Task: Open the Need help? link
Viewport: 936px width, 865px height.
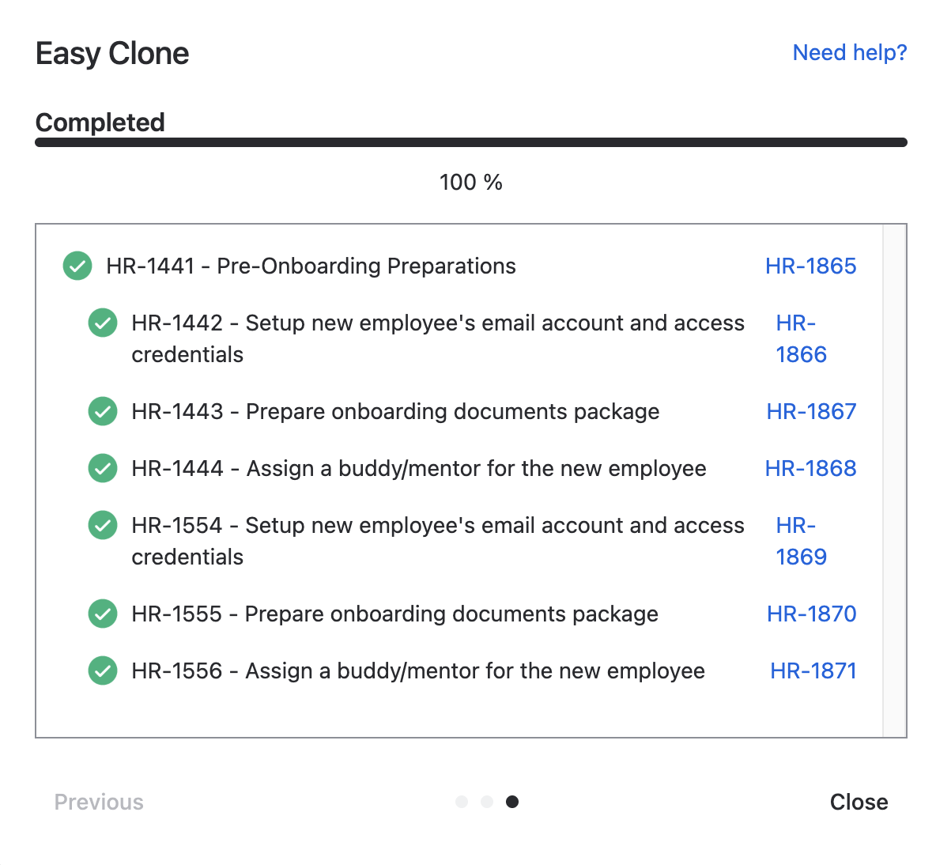Action: (x=850, y=52)
